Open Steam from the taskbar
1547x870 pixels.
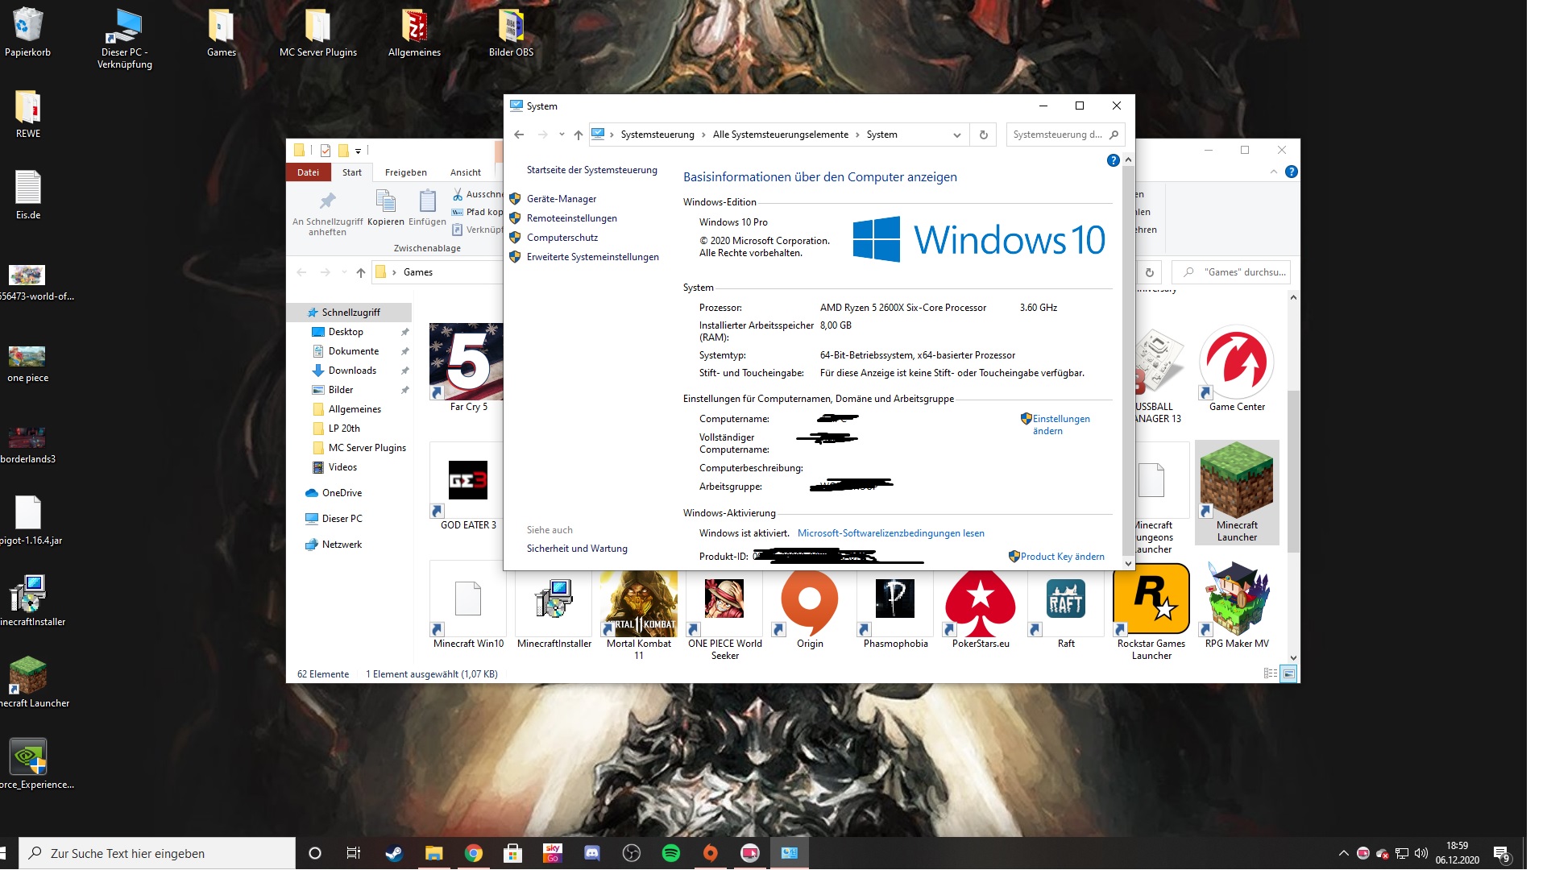[x=394, y=853]
